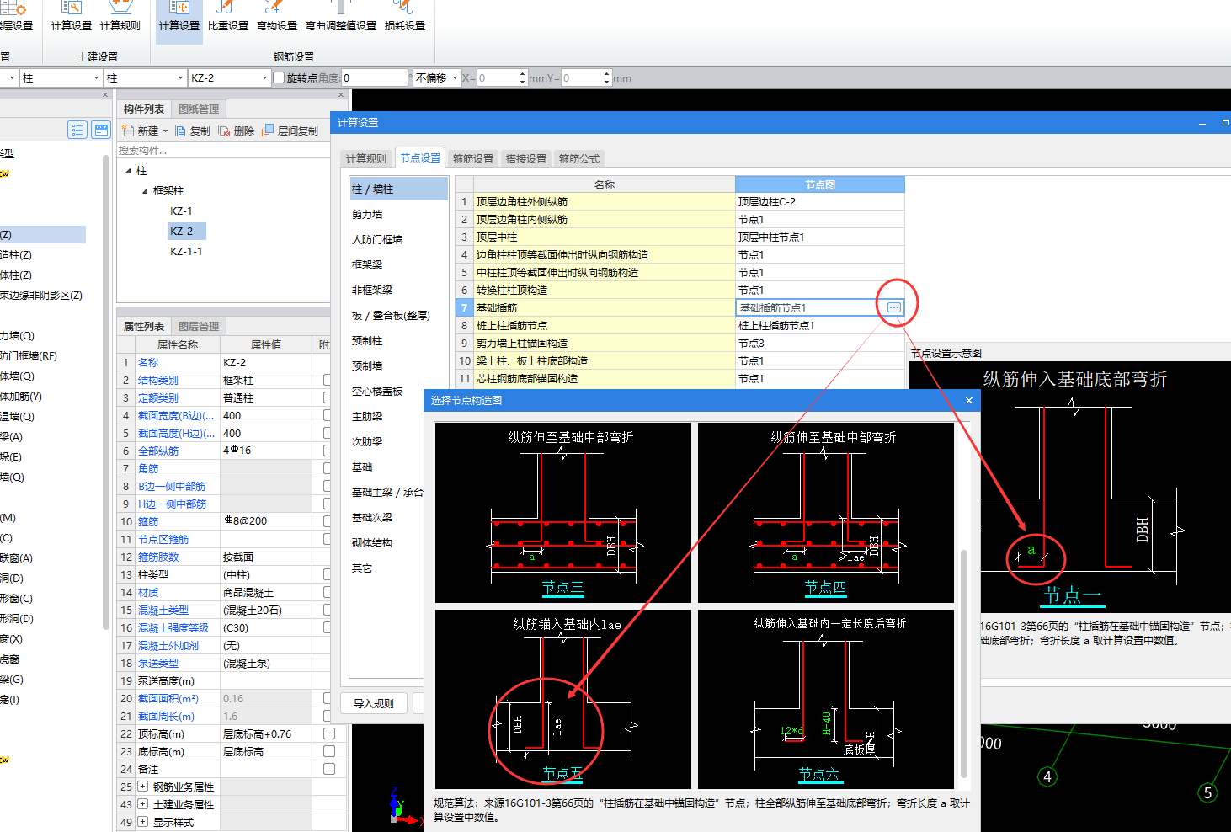Open 计算设置 in the 土建设置 group

(x=72, y=17)
